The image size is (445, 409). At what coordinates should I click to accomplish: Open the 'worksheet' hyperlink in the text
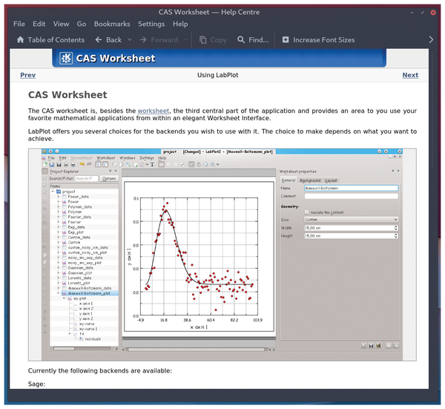tap(154, 111)
